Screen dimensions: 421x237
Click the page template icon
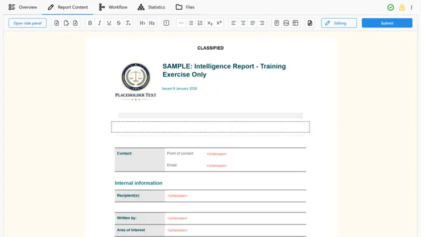pos(276,23)
